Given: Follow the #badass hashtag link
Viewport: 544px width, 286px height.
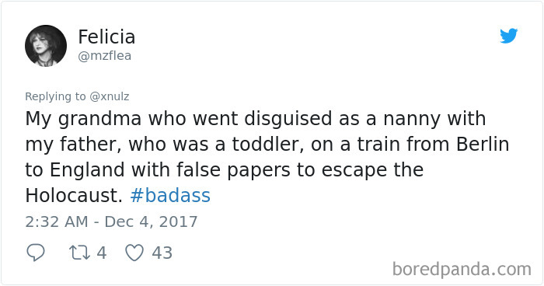Looking at the screenshot, I should tap(170, 195).
